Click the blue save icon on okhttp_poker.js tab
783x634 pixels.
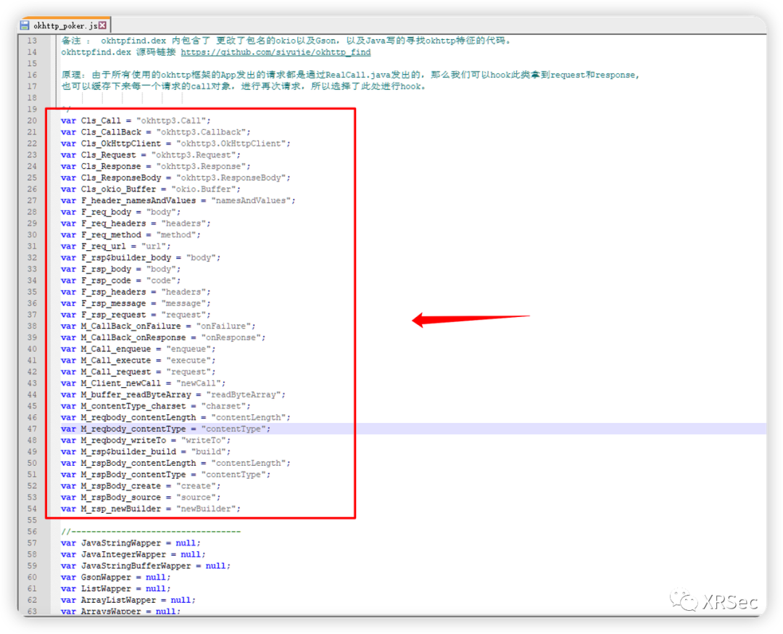25,25
